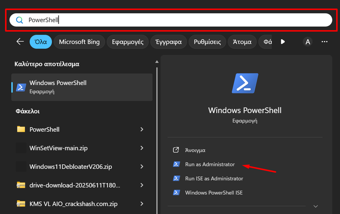Select the Ρυθμίσεις filter tab
Viewport: 340px width, 214px height.
tap(207, 42)
